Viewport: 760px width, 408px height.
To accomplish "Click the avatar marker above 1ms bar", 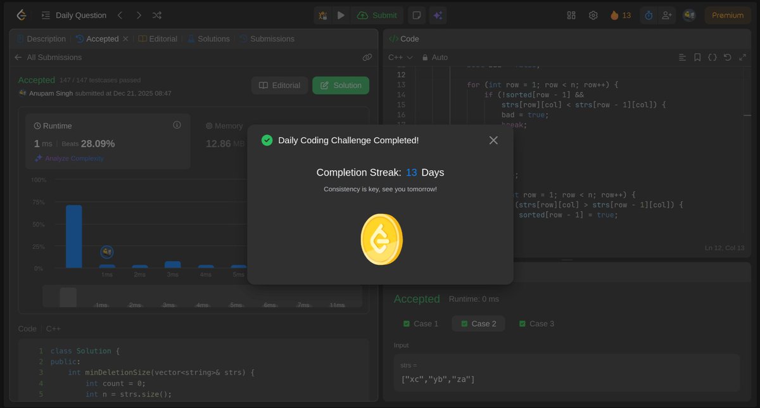I will click(x=107, y=252).
